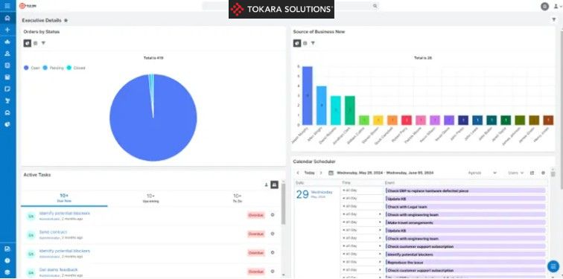563x279 pixels.
Task: Open the filter icon in Orders by Status
Action: pos(43,43)
